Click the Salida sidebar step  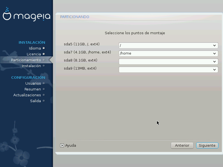(x=35, y=101)
